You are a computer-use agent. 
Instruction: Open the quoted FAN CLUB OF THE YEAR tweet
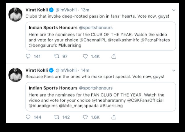[x=101, y=97]
